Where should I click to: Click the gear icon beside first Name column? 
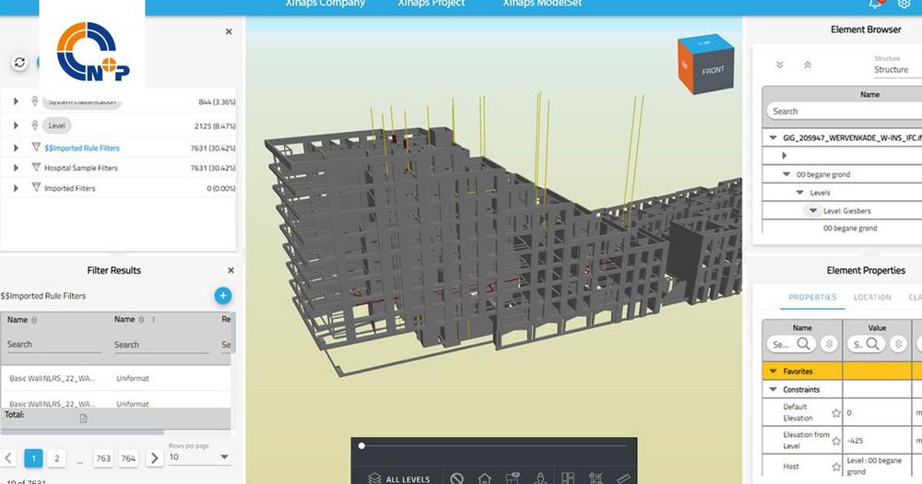(34, 320)
